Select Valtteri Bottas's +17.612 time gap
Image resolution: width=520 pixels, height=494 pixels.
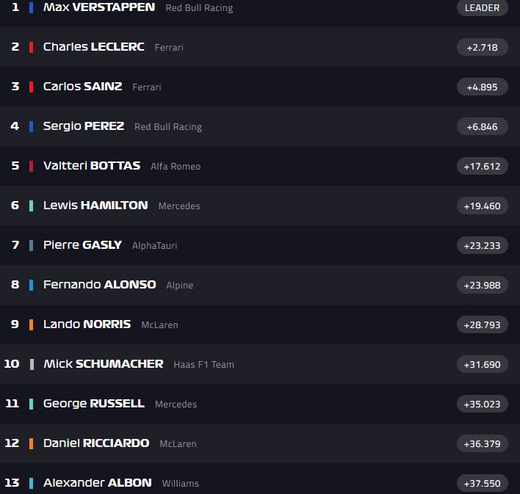[x=482, y=167]
